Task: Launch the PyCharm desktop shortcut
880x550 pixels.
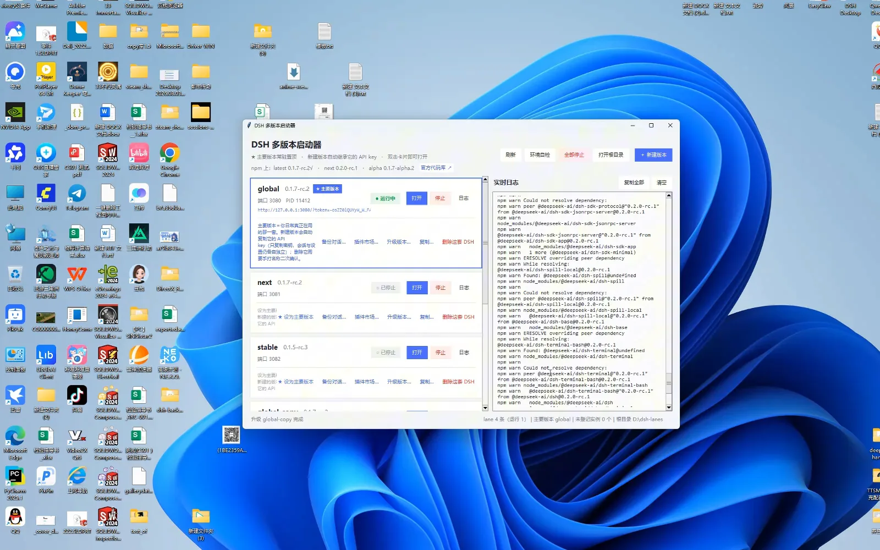Action: 15,483
